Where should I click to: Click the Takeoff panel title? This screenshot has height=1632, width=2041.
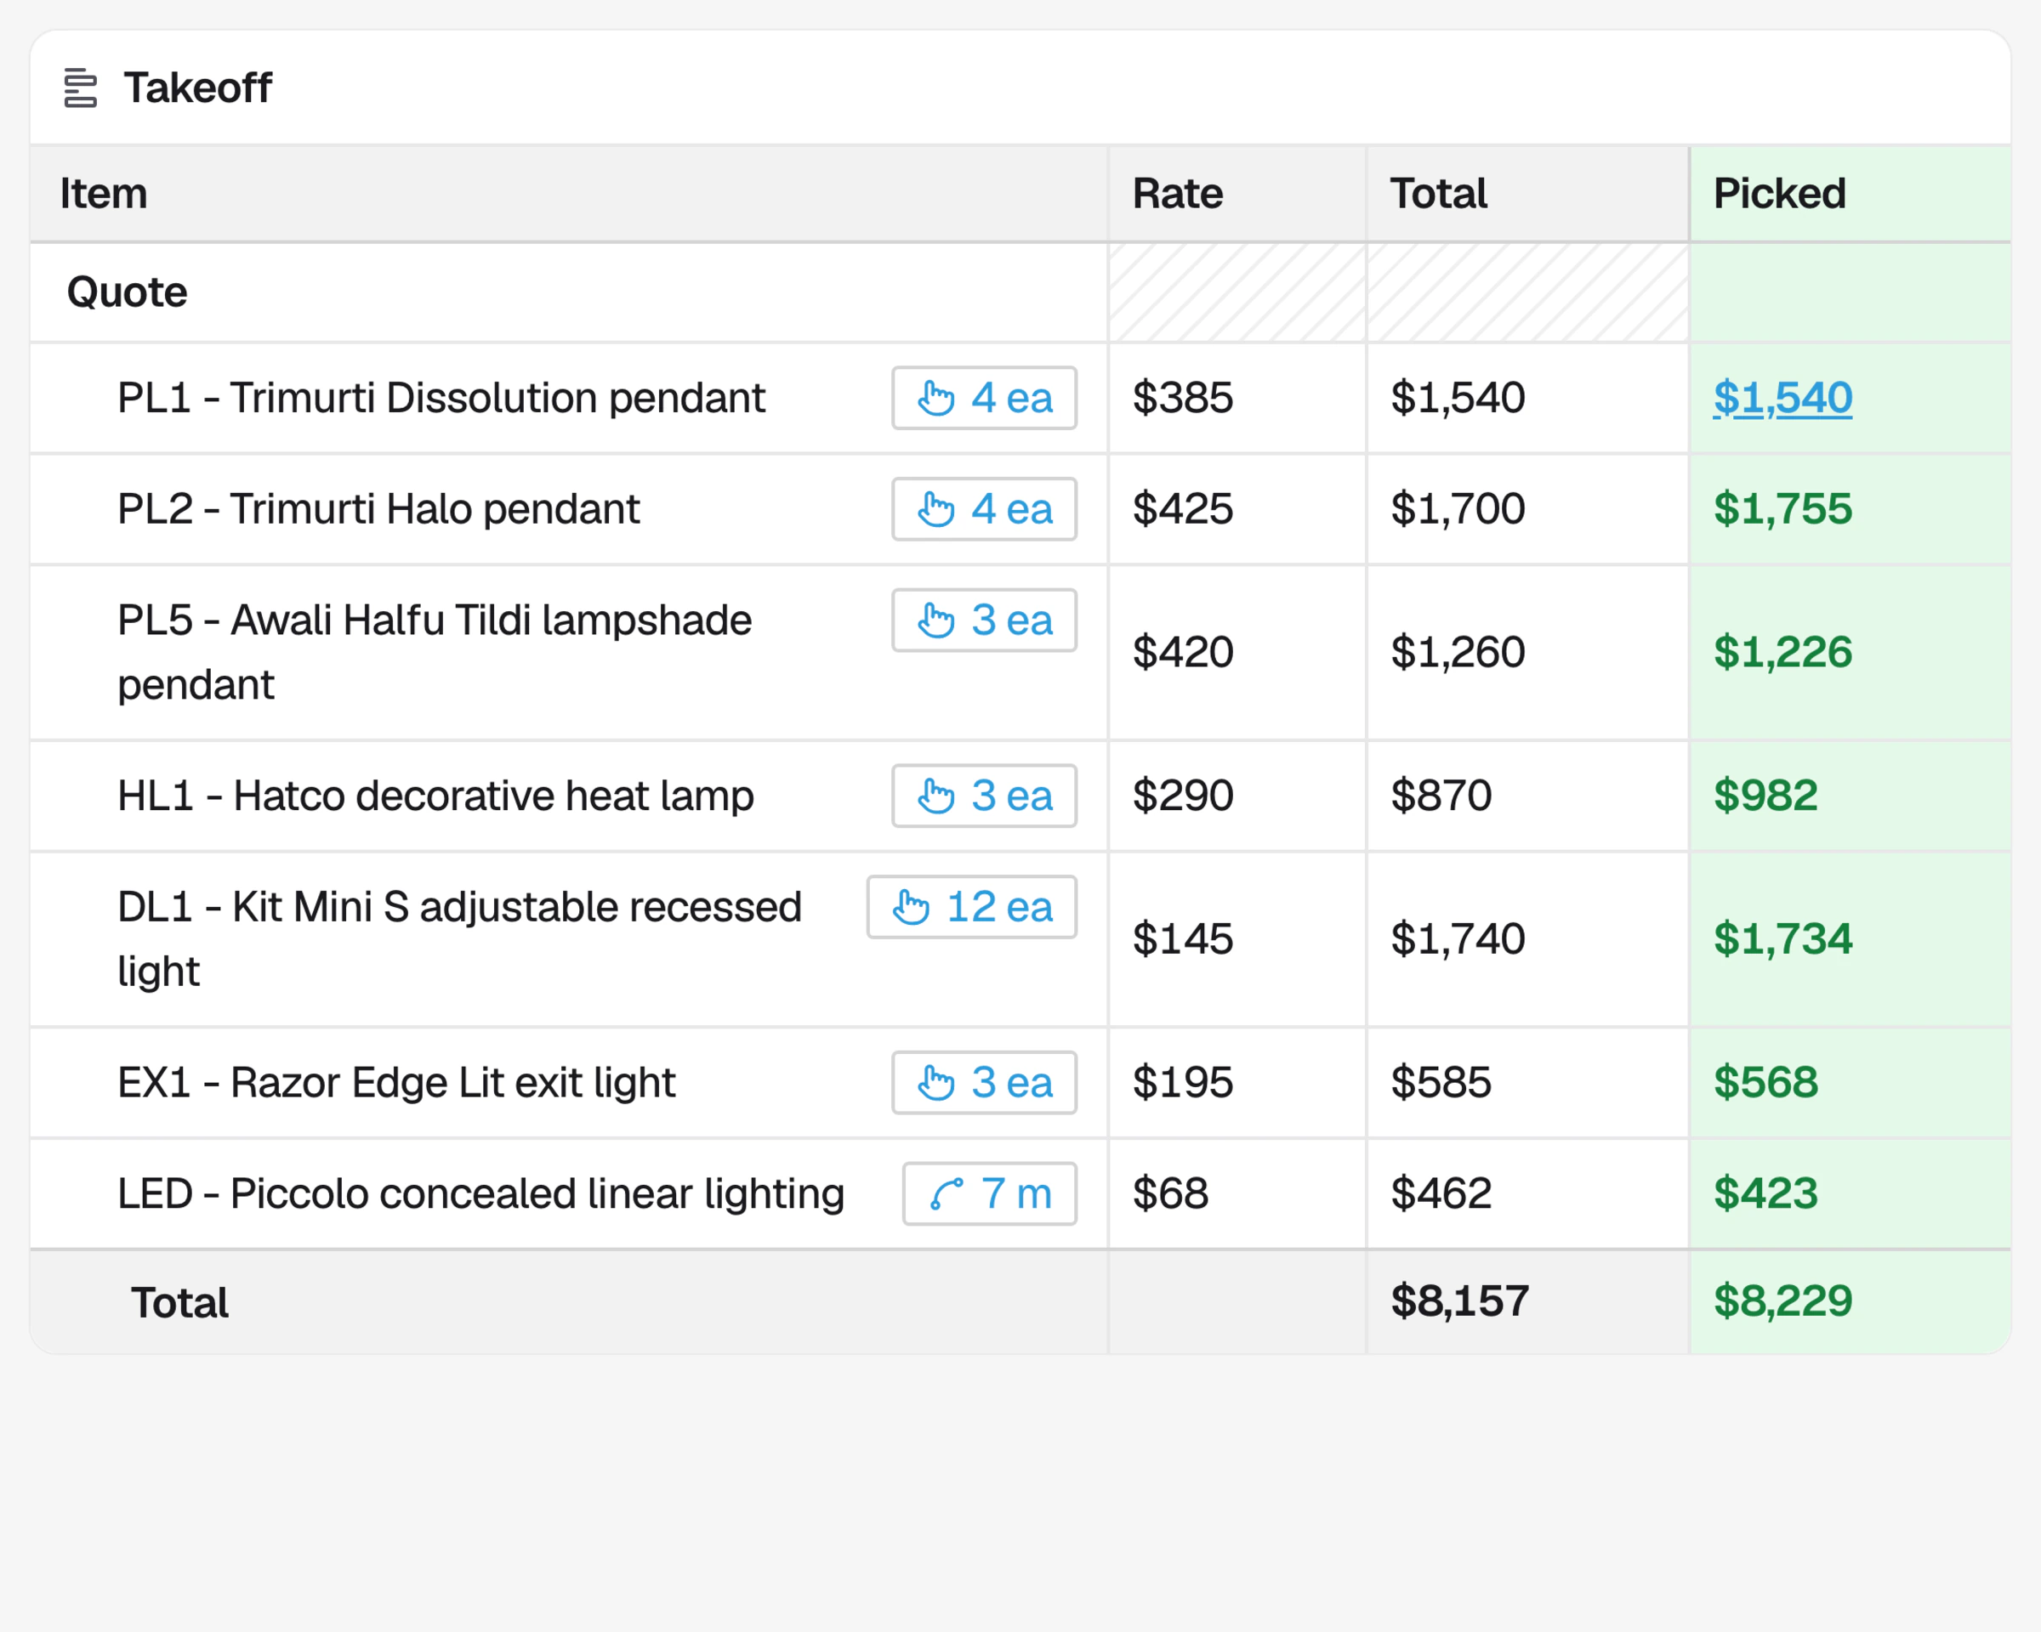click(198, 88)
